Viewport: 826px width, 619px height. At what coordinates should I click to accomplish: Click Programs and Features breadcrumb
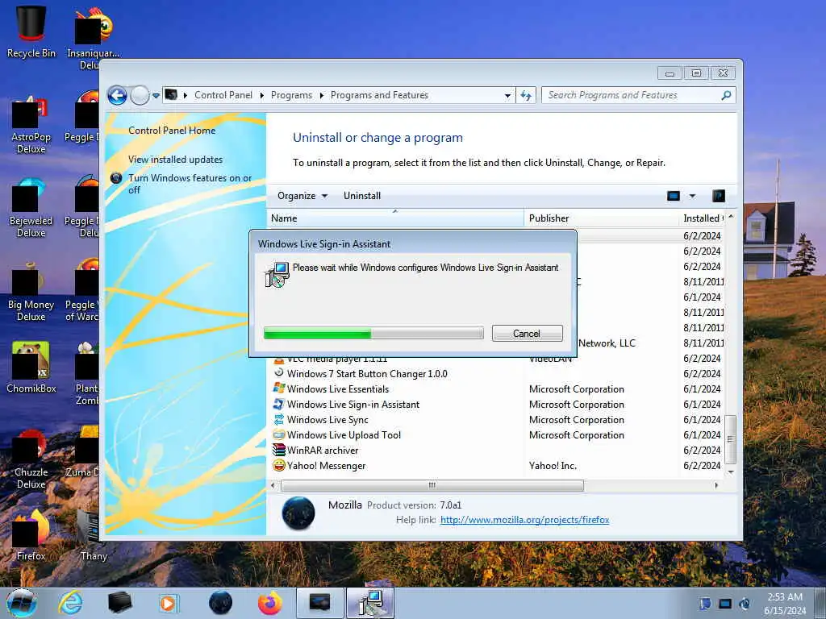(379, 95)
